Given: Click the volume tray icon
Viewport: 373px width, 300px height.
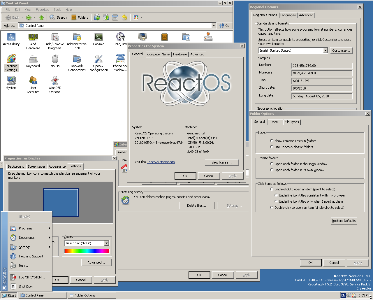Looking at the screenshot, I should (x=349, y=295).
